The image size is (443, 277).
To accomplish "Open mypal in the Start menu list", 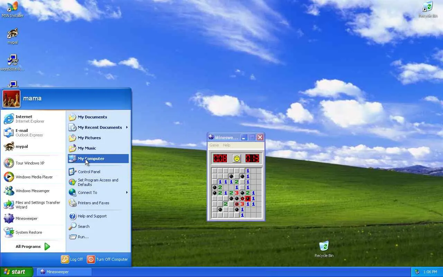I will (x=34, y=146).
